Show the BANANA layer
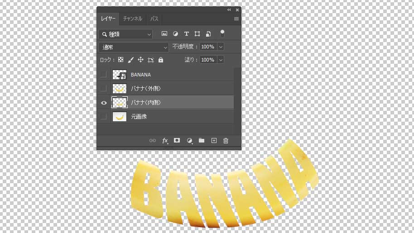 (103, 75)
